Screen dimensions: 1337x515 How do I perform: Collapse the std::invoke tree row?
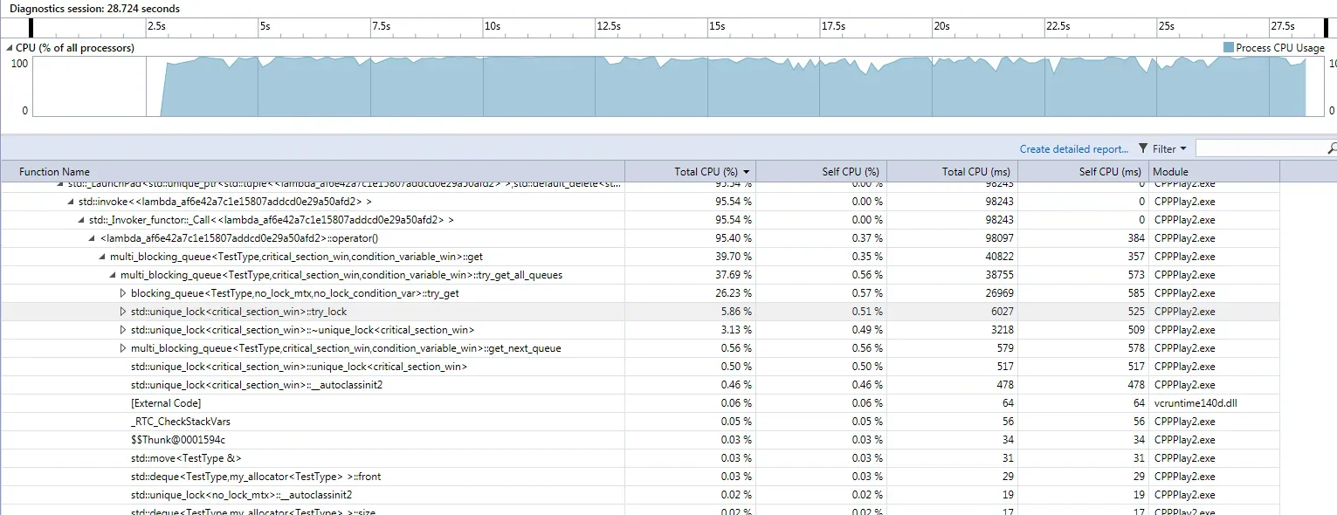71,202
